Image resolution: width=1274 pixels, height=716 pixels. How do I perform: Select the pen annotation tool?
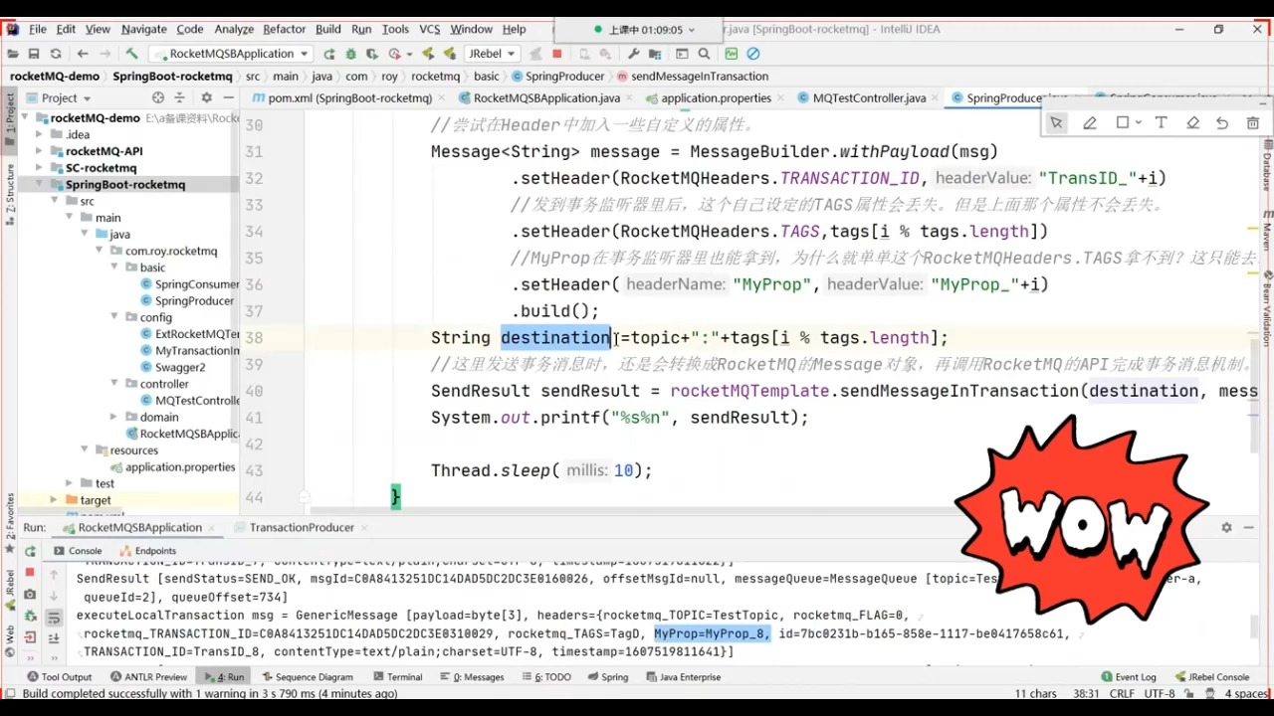pyautogui.click(x=1090, y=123)
